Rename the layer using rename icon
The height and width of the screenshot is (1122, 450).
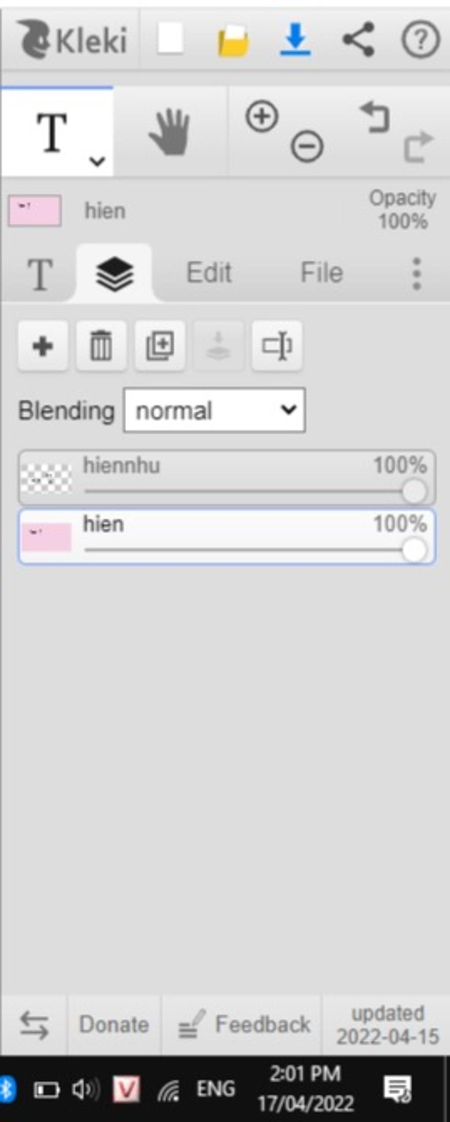(277, 346)
